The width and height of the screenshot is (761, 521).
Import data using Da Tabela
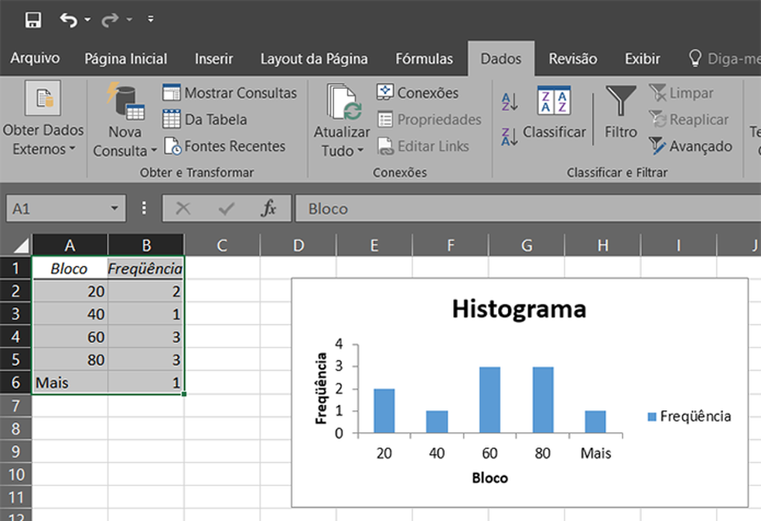click(215, 120)
